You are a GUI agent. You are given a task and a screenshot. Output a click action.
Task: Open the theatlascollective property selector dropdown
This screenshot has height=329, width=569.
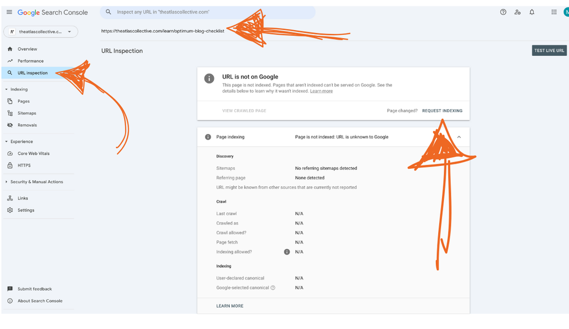click(x=40, y=31)
